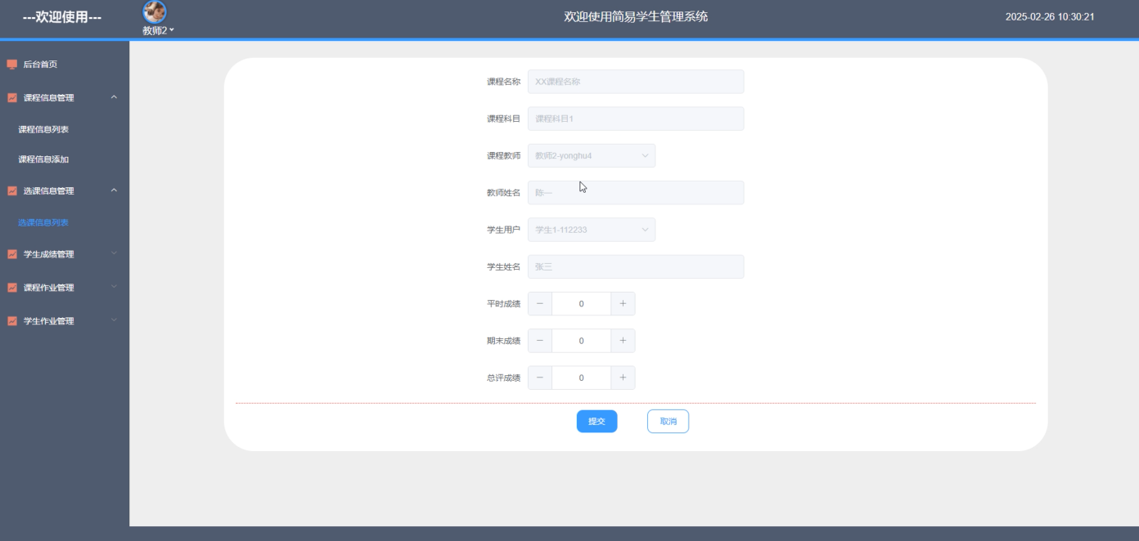Cancel the form with 取消 button
Screen dimensions: 1139x541
(668, 421)
